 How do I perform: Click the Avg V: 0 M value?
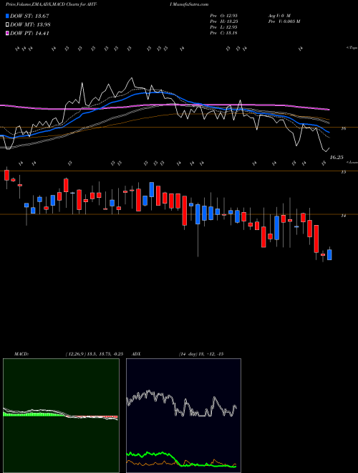click(279, 15)
